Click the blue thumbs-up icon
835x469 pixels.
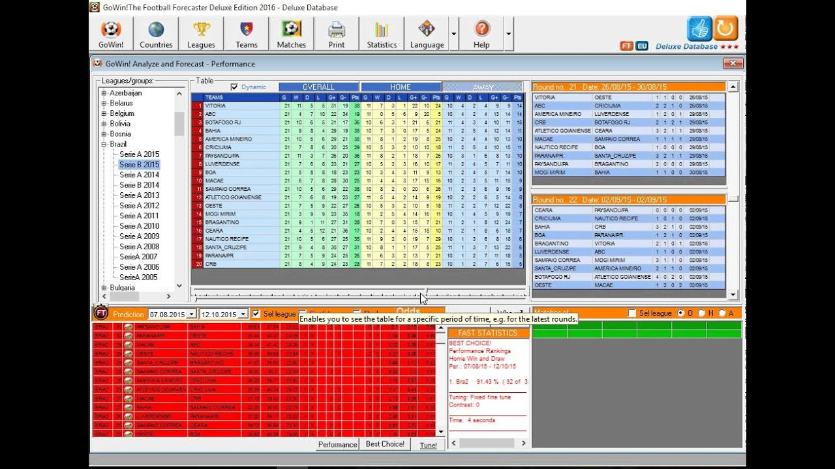point(699,29)
